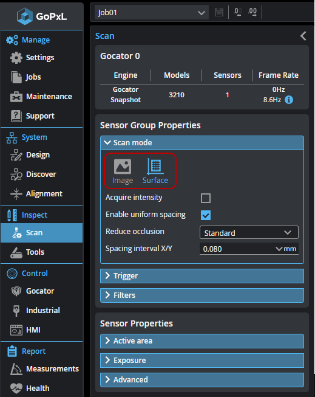Click the increase decimal places icon
Image resolution: width=315 pixels, height=397 pixels.
click(x=252, y=12)
